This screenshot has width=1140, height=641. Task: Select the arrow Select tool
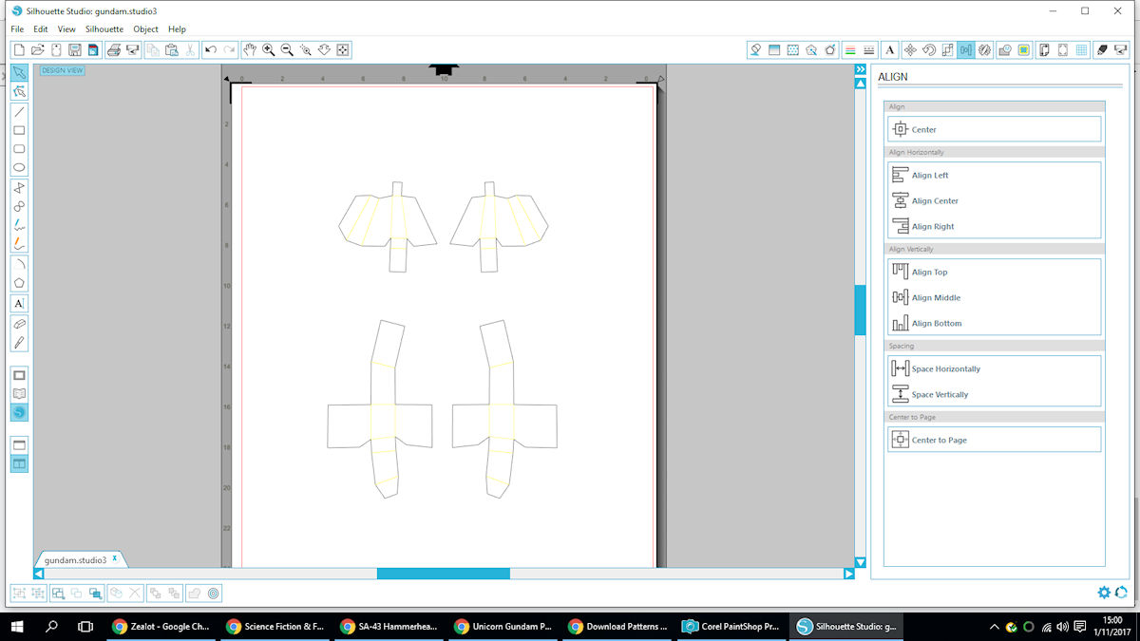(19, 73)
